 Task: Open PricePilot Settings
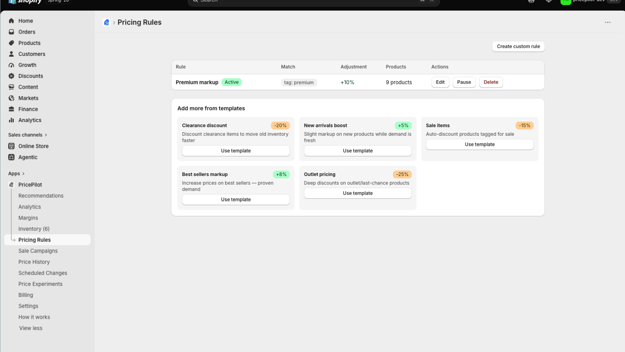tap(28, 306)
